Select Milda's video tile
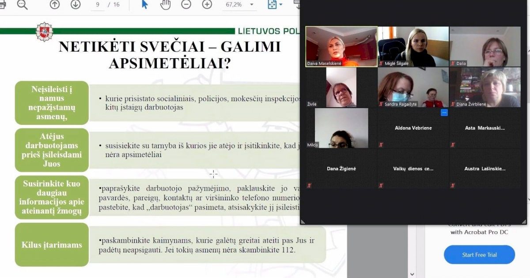The width and height of the screenshot is (530, 278). [x=341, y=128]
